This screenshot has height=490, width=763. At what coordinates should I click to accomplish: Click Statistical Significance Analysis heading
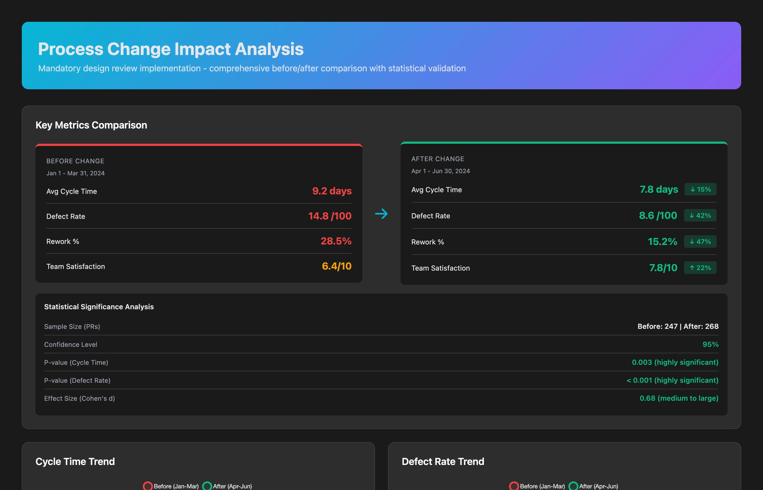99,307
